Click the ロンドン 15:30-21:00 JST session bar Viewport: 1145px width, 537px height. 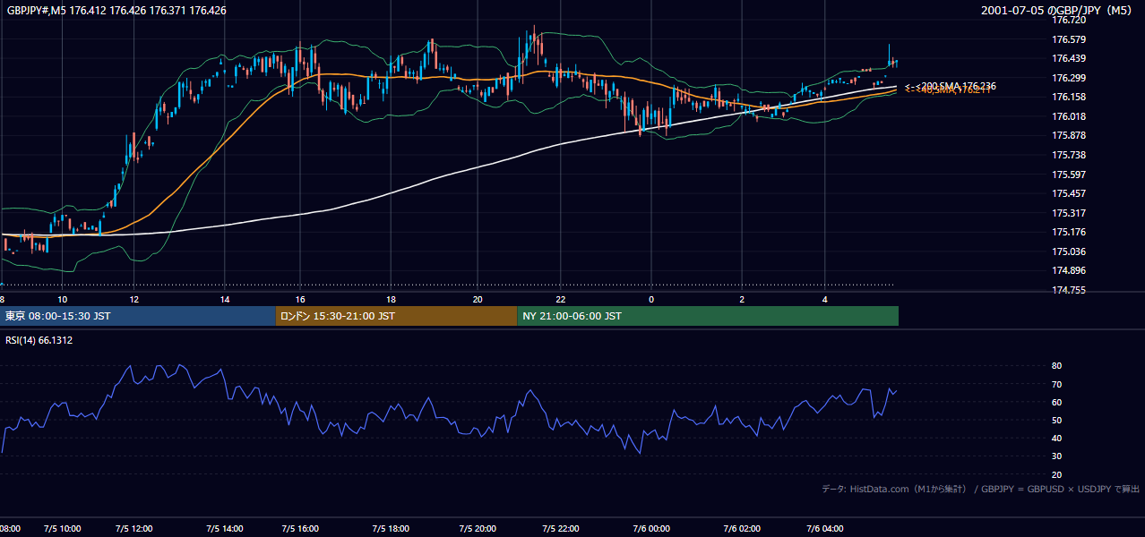pos(396,316)
